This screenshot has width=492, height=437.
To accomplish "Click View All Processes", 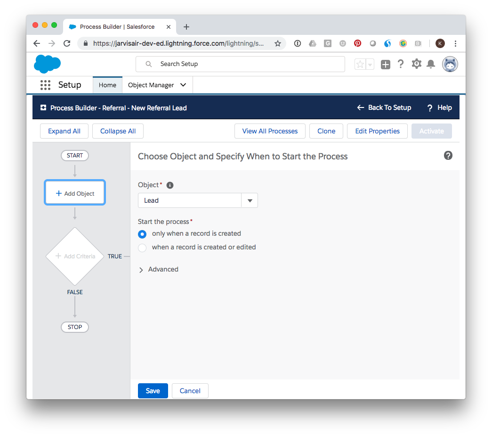I will click(270, 131).
